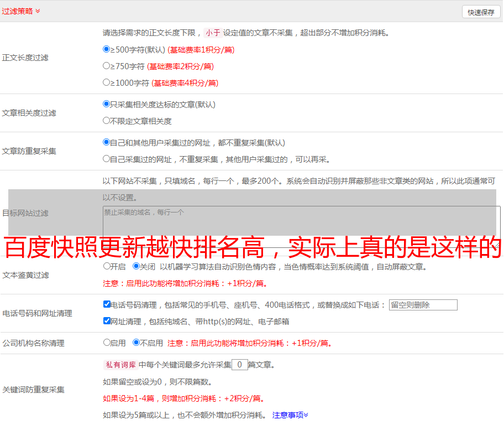Click the 电话号码和网址清理 row label

pyautogui.click(x=37, y=313)
